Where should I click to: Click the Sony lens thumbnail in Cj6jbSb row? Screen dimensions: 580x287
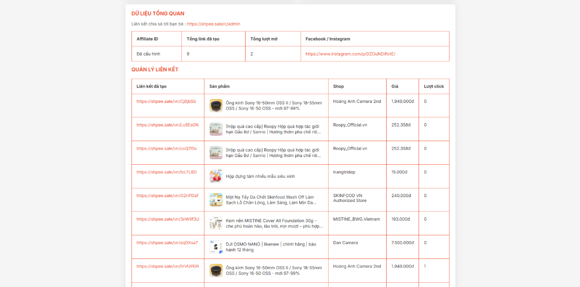216,105
